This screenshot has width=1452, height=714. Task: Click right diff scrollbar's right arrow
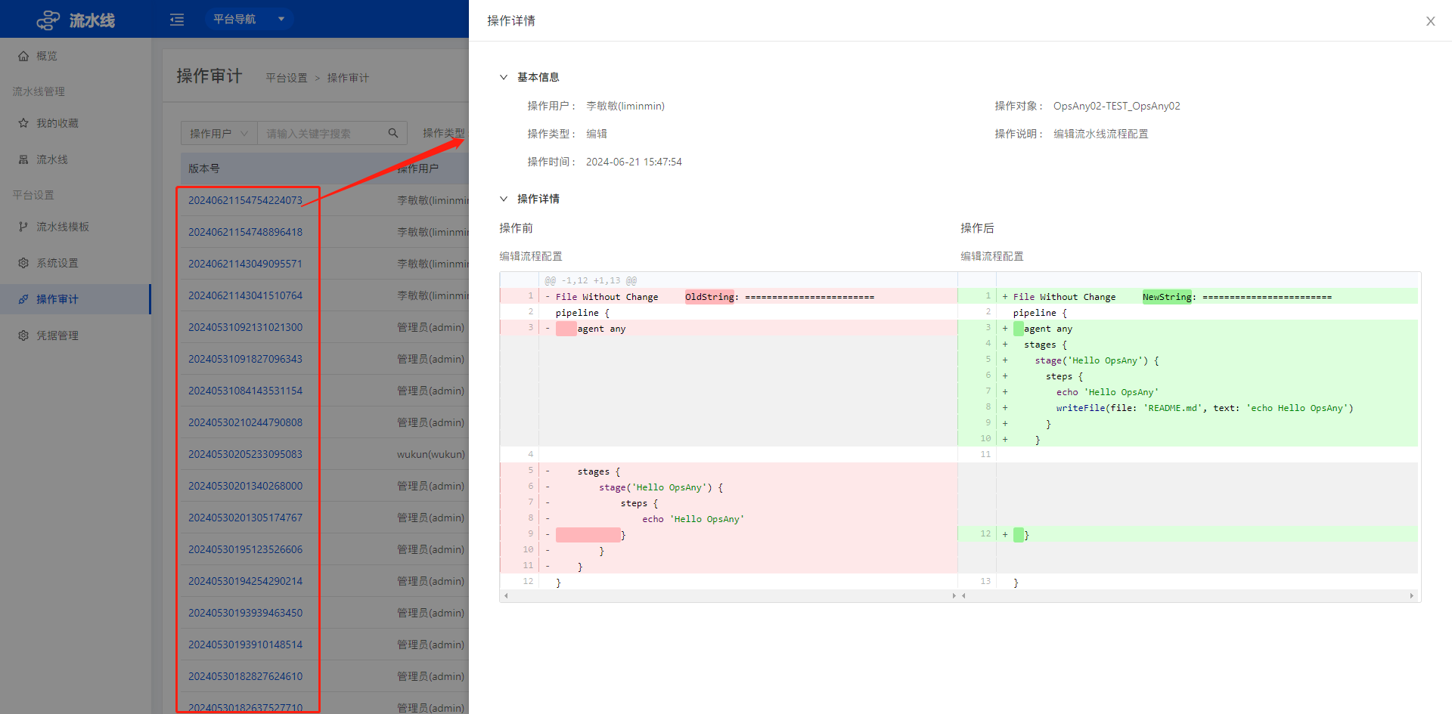tap(1411, 596)
